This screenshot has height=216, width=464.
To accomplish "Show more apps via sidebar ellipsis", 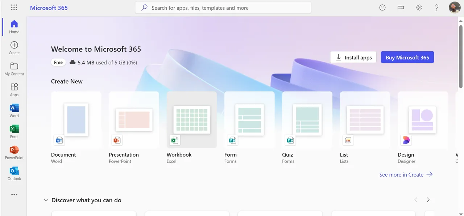I will tap(14, 195).
